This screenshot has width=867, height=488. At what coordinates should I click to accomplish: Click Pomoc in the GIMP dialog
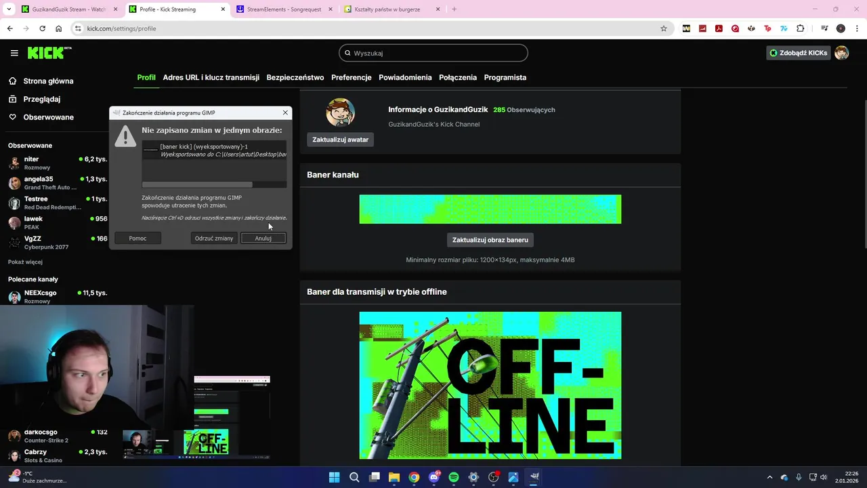coord(138,238)
